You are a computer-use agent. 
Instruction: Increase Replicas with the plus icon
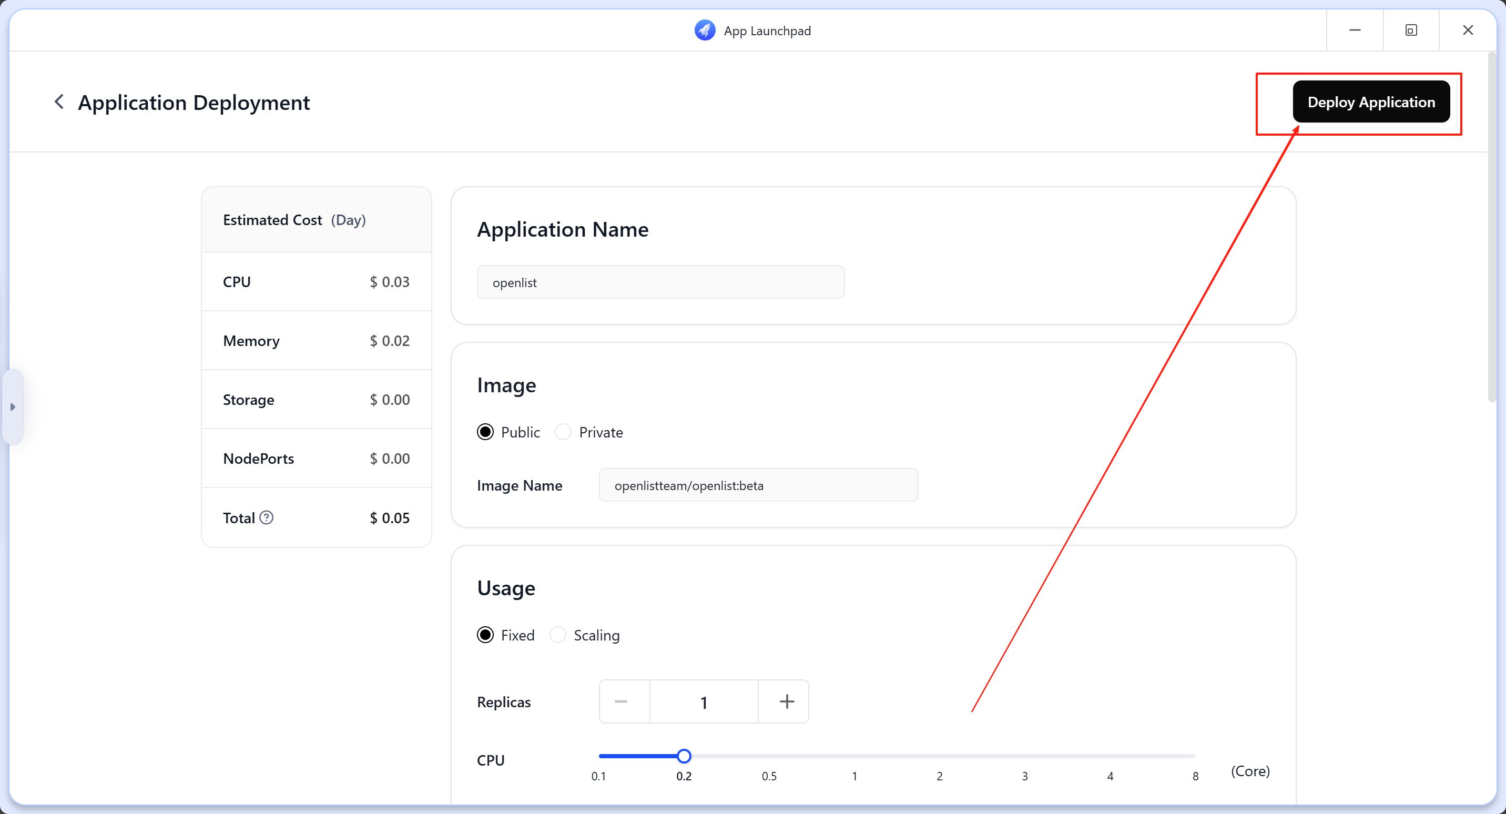point(786,701)
